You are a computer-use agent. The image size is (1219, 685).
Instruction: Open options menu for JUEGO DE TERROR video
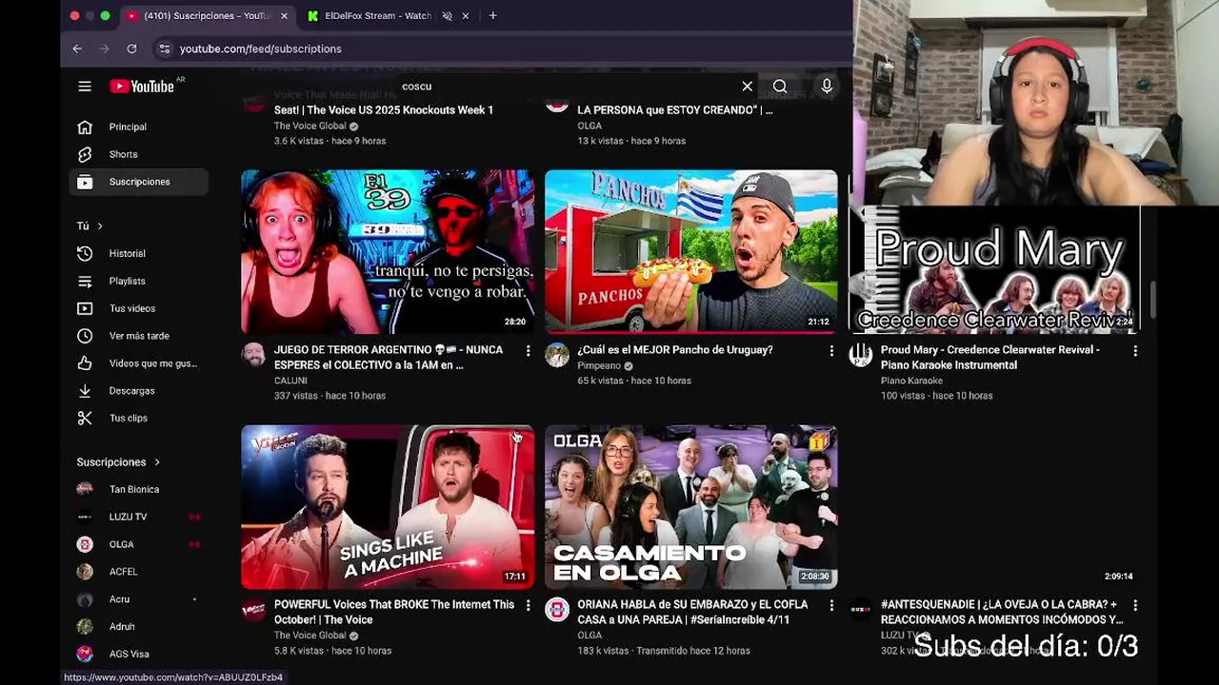click(x=528, y=351)
